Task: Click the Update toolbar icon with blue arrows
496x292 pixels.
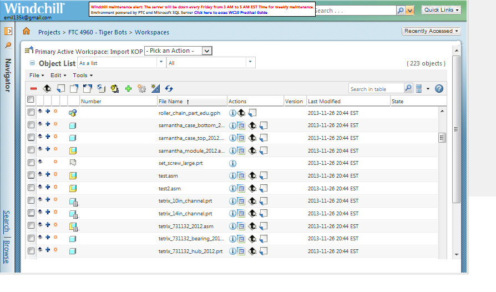Action: pos(101,89)
